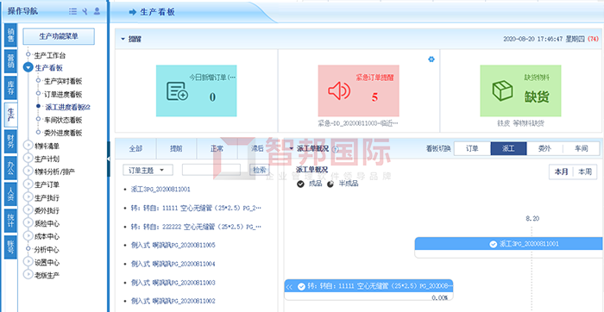Collapse the 生产看板 tree node

28,68
